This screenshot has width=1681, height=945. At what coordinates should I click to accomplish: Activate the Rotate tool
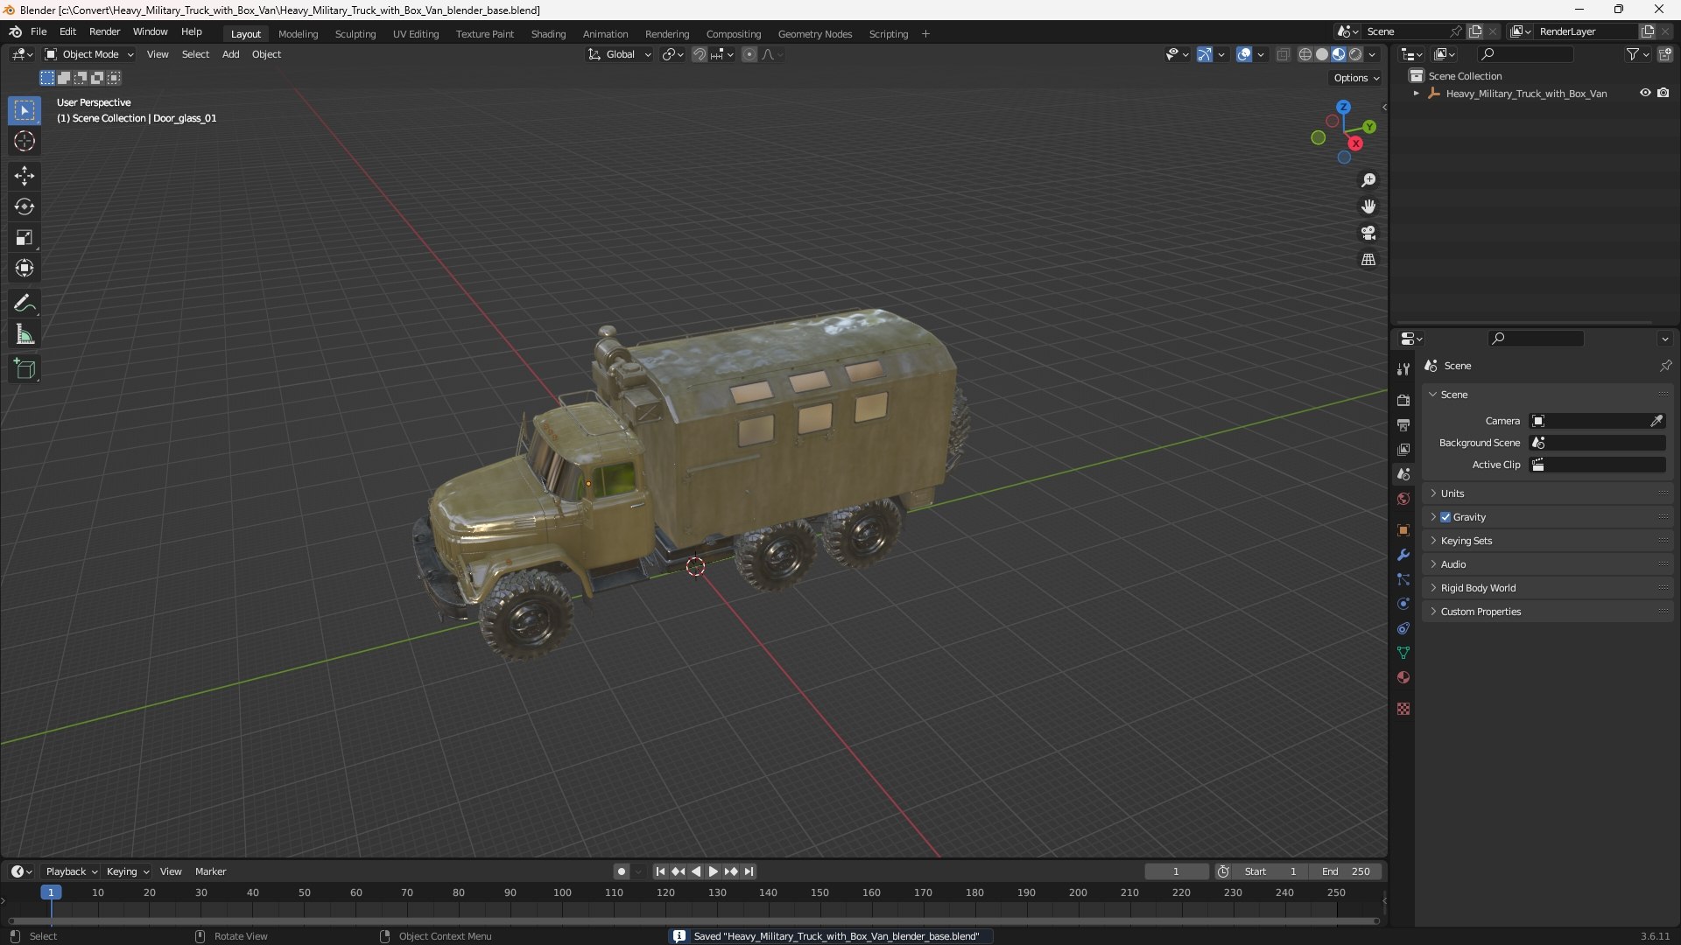pos(25,206)
